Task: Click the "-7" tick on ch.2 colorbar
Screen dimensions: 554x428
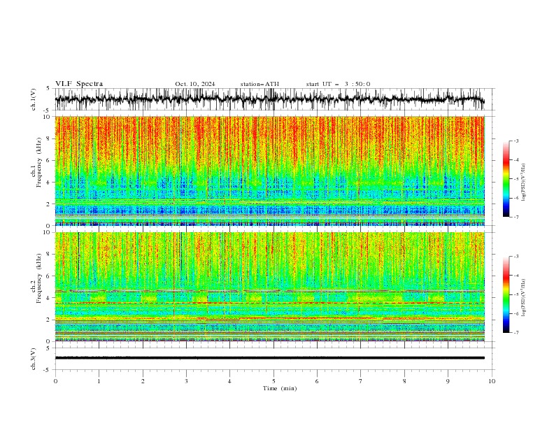Action: click(x=516, y=332)
